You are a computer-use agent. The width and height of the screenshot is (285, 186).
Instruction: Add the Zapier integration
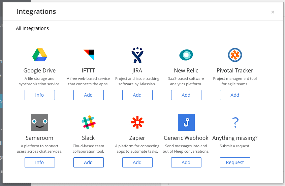pyautogui.click(x=137, y=162)
